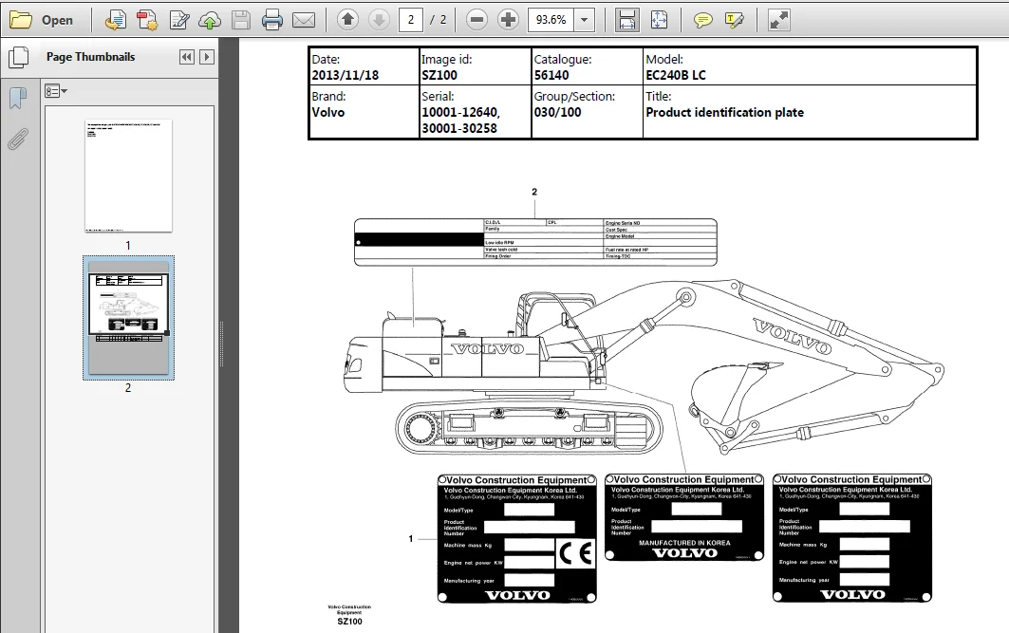The width and height of the screenshot is (1009, 633).
Task: Click the 93.6% zoom value field
Action: coord(551,20)
